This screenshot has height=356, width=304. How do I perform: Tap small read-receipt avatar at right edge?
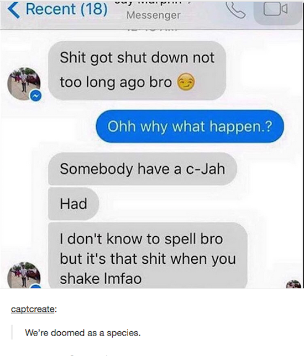click(x=293, y=284)
